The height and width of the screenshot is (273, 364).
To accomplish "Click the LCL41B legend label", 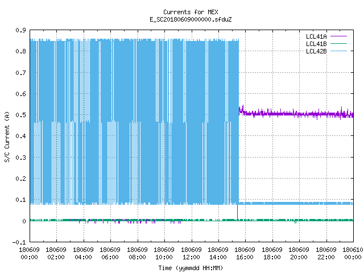I will (316, 44).
